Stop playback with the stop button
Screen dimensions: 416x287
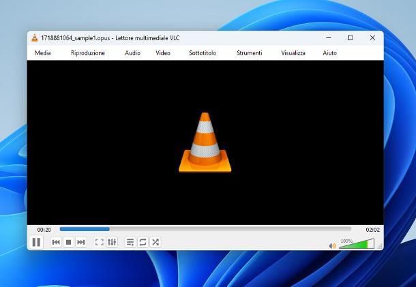click(68, 242)
